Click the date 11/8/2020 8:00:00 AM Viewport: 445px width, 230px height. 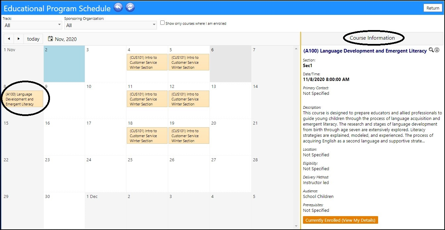326,79
